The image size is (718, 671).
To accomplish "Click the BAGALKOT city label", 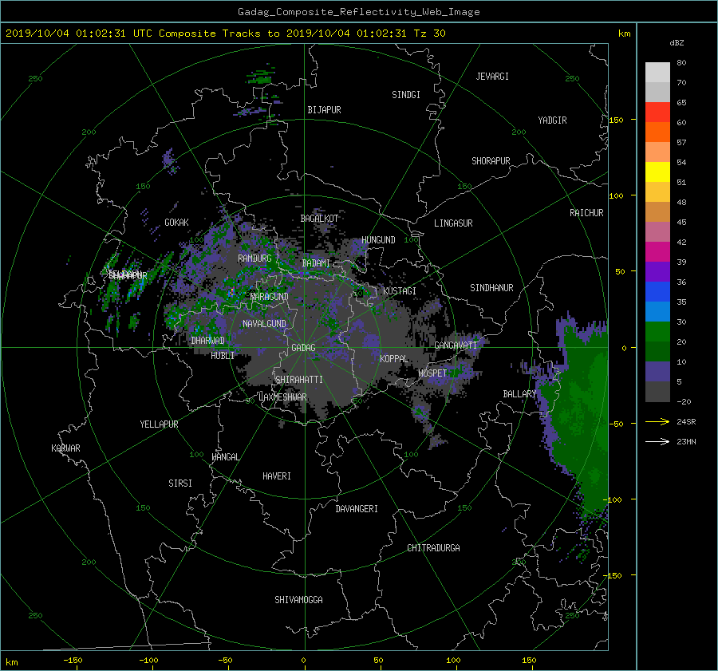I will (319, 219).
